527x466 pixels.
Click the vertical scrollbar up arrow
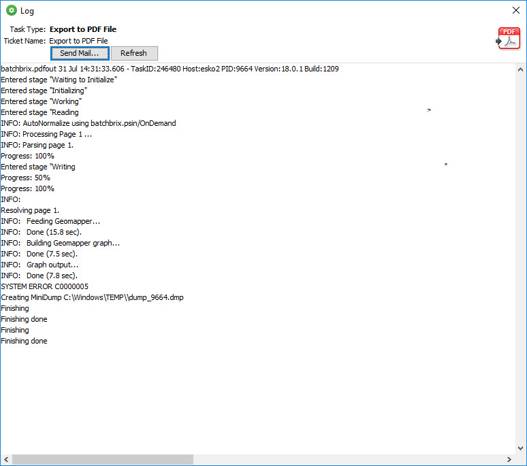tap(521, 69)
